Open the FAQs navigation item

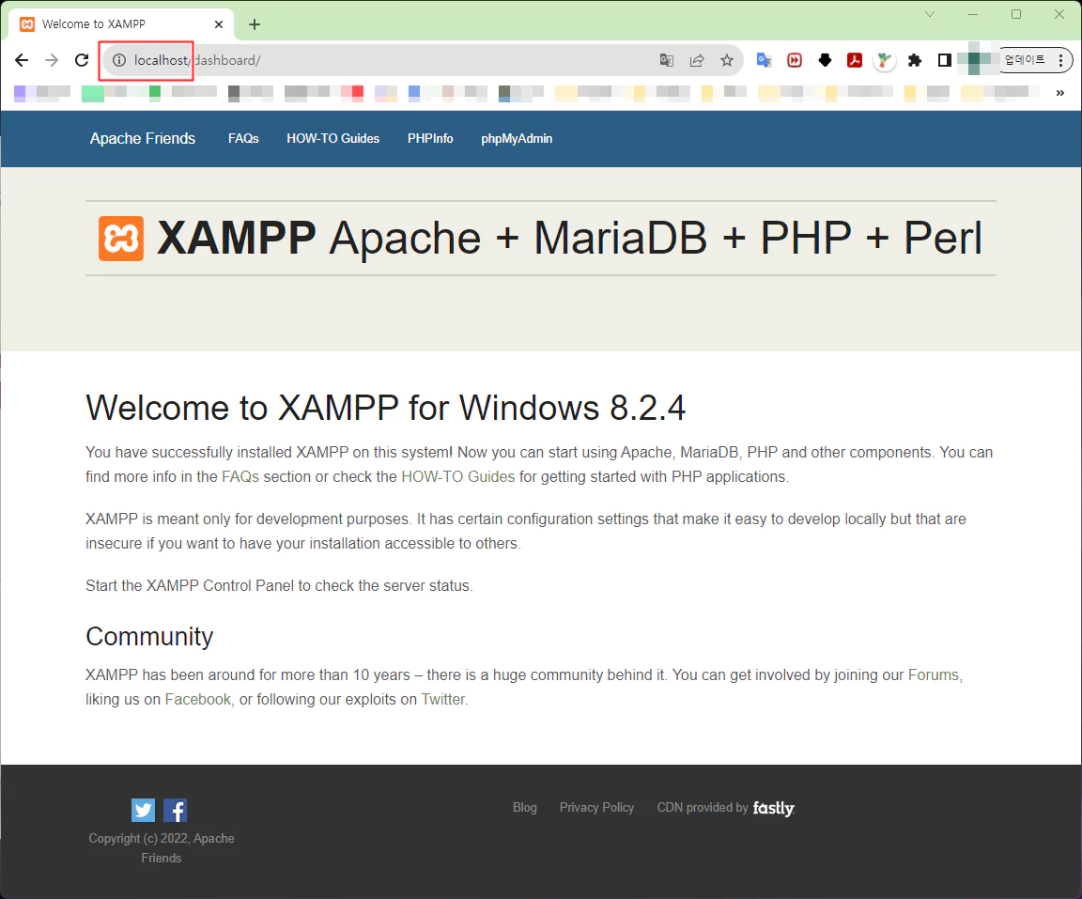243,139
